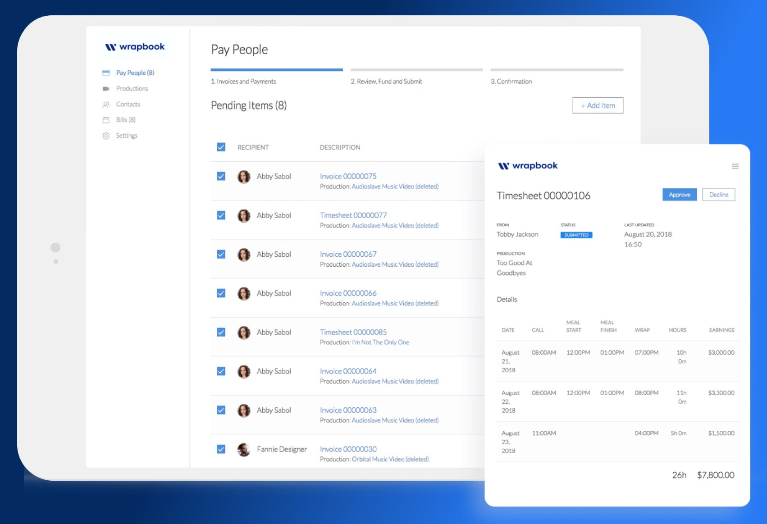Select the Pay People sidebar icon
Viewport: 767px width, 524px height.
[106, 72]
